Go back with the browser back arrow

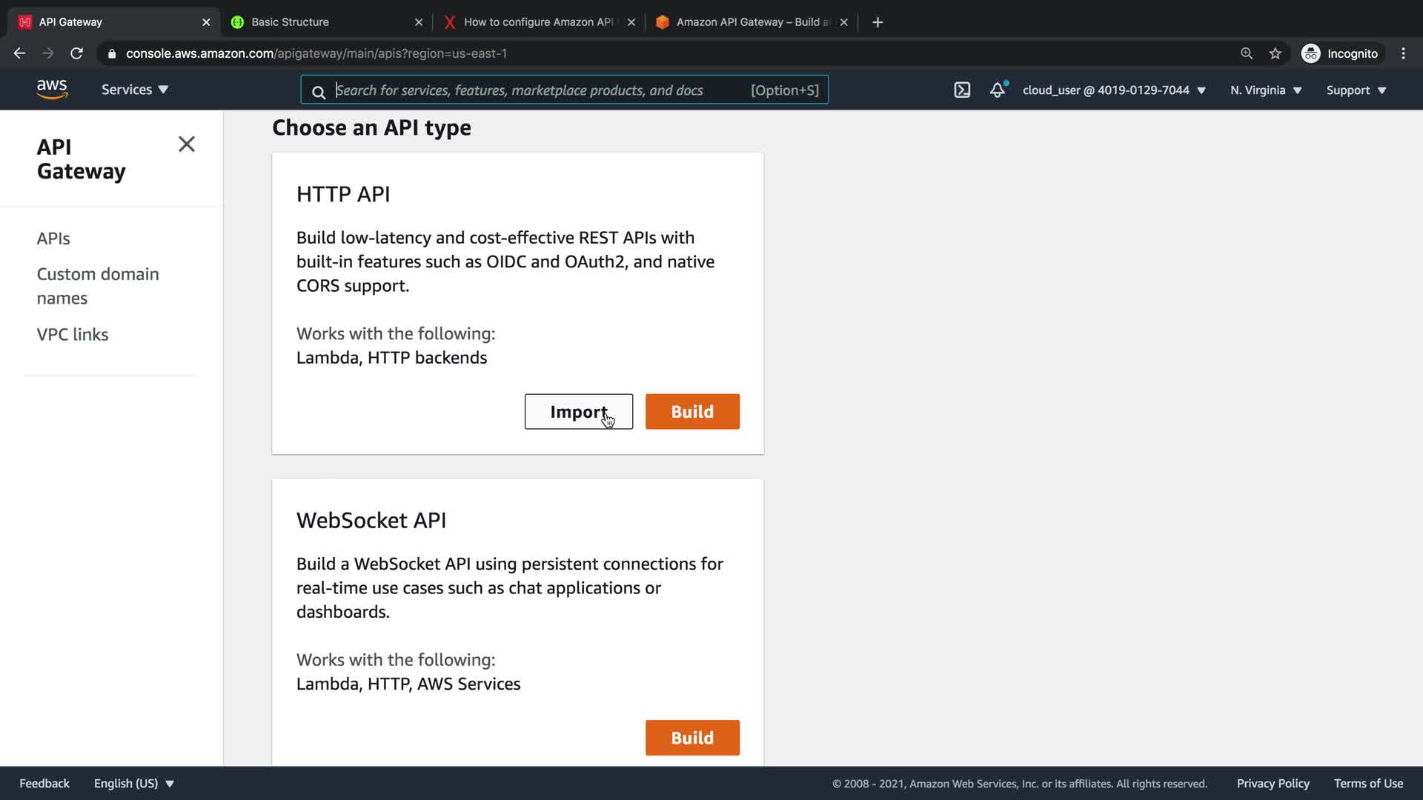coord(20,53)
